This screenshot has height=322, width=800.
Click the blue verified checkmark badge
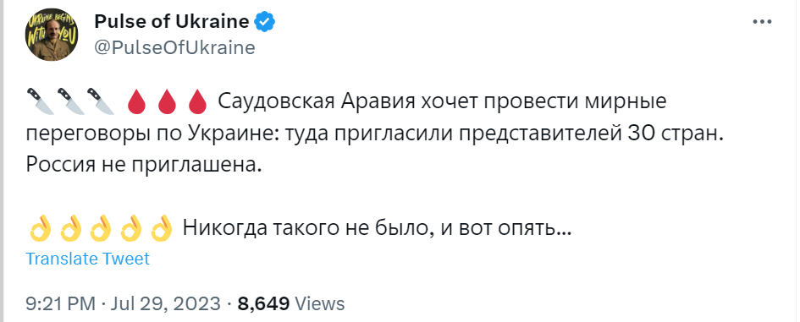265,22
